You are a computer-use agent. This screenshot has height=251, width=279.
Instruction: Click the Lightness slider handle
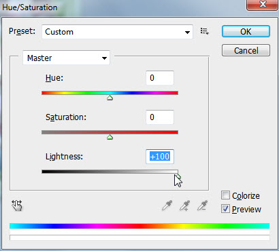(x=178, y=176)
